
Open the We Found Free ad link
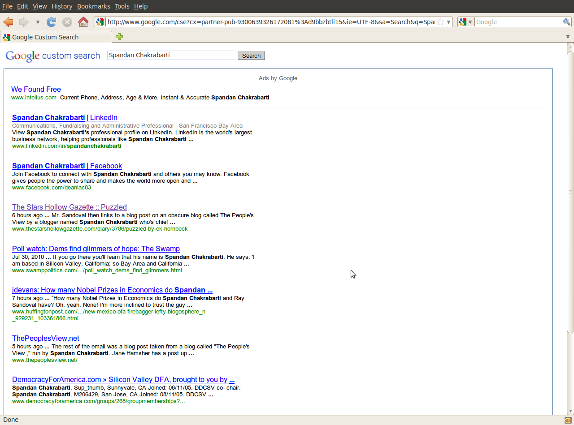click(x=36, y=90)
